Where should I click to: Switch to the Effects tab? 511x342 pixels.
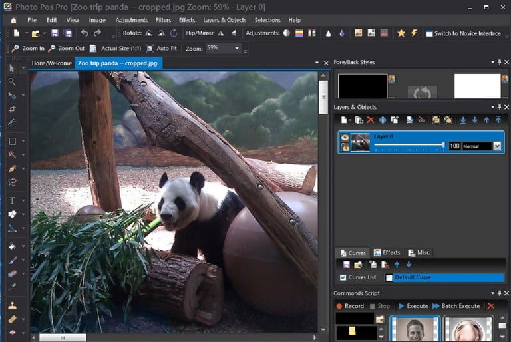coord(387,252)
